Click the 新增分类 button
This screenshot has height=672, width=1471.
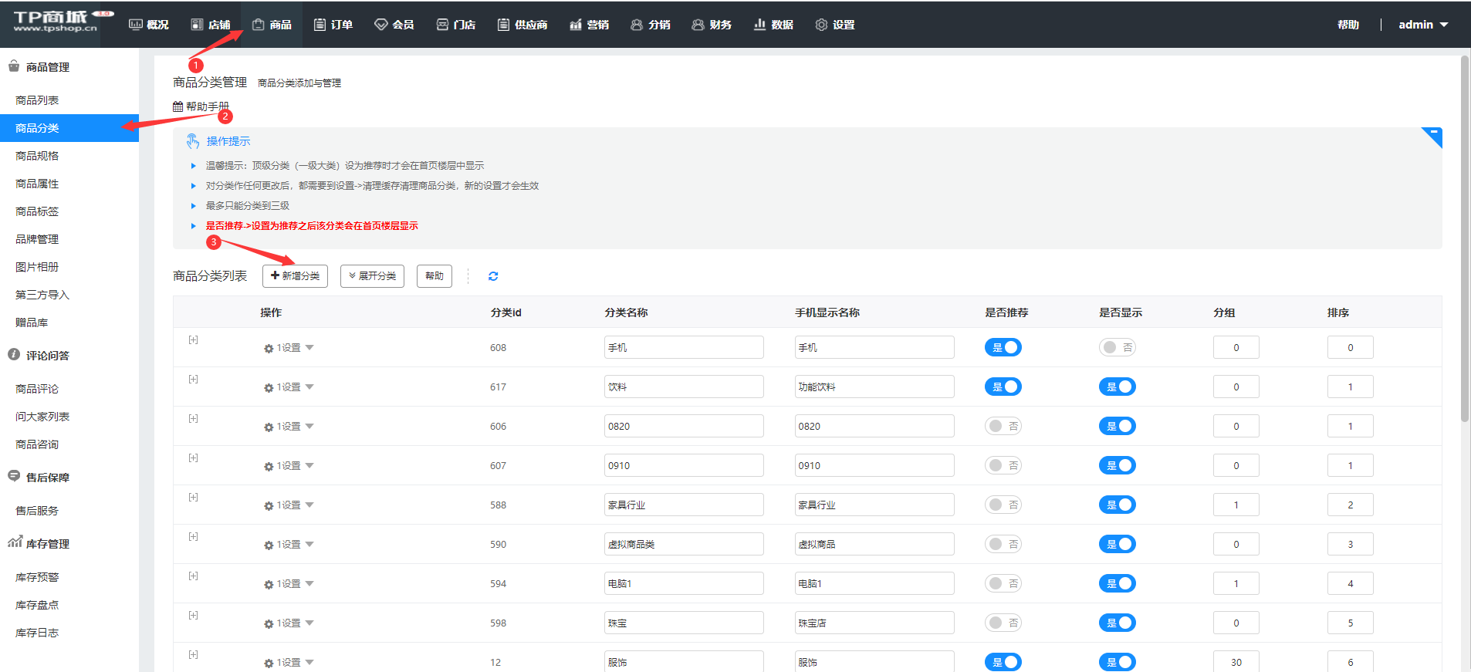[x=295, y=276]
